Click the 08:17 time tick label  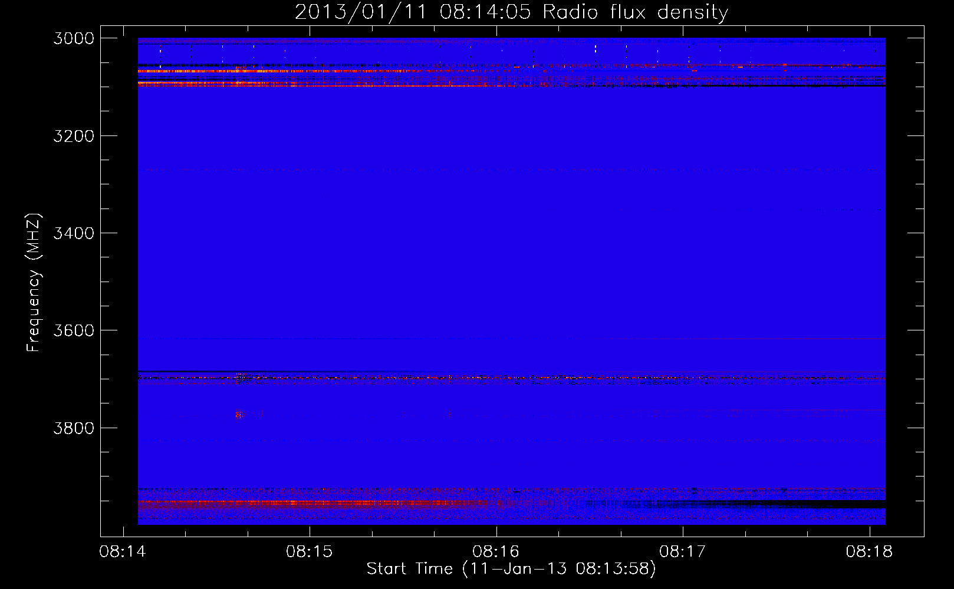(x=683, y=552)
